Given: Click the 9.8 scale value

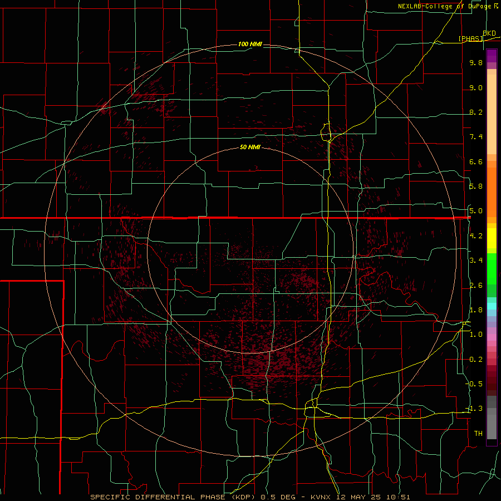Looking at the screenshot, I should coord(476,62).
